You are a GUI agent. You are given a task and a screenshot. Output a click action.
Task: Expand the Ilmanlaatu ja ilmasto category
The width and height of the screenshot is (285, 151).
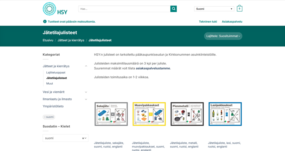click(86, 99)
